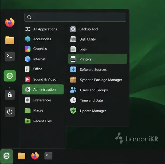Launch Update Manager
Image resolution: width=165 pixels, height=164 pixels.
(x=97, y=111)
